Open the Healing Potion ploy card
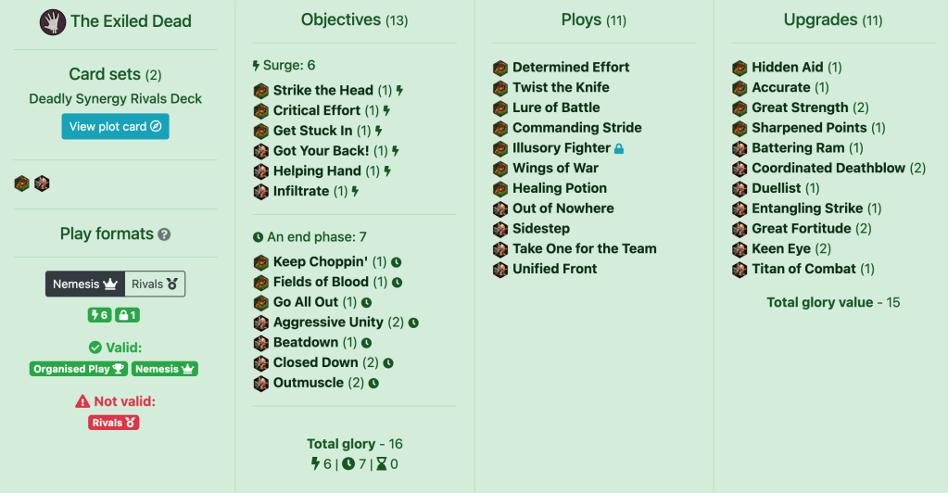The image size is (948, 493). click(560, 188)
